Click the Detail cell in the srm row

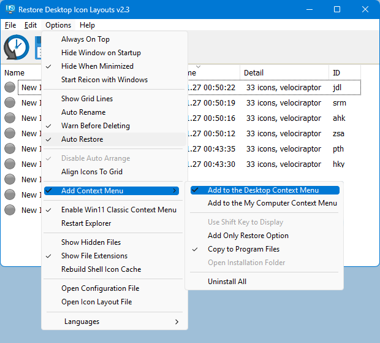click(284, 102)
